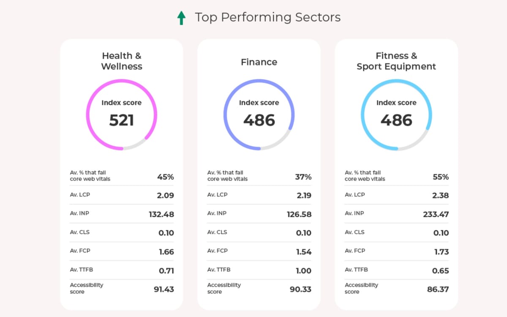Click the green up arrow icon
The width and height of the screenshot is (507, 317).
181,18
